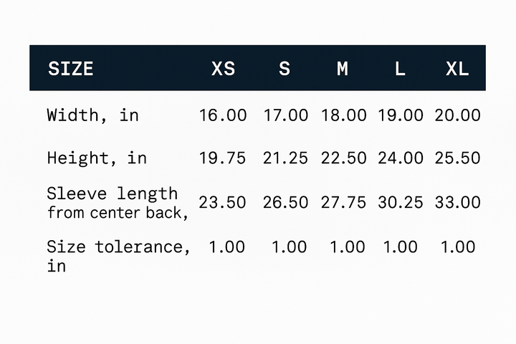Select XL width value 20.00
Image resolution: width=516 pixels, height=344 pixels.
click(x=457, y=115)
